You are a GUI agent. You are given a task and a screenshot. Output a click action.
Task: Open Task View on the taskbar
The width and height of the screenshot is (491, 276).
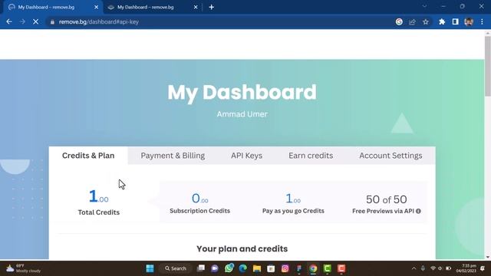[x=201, y=268]
